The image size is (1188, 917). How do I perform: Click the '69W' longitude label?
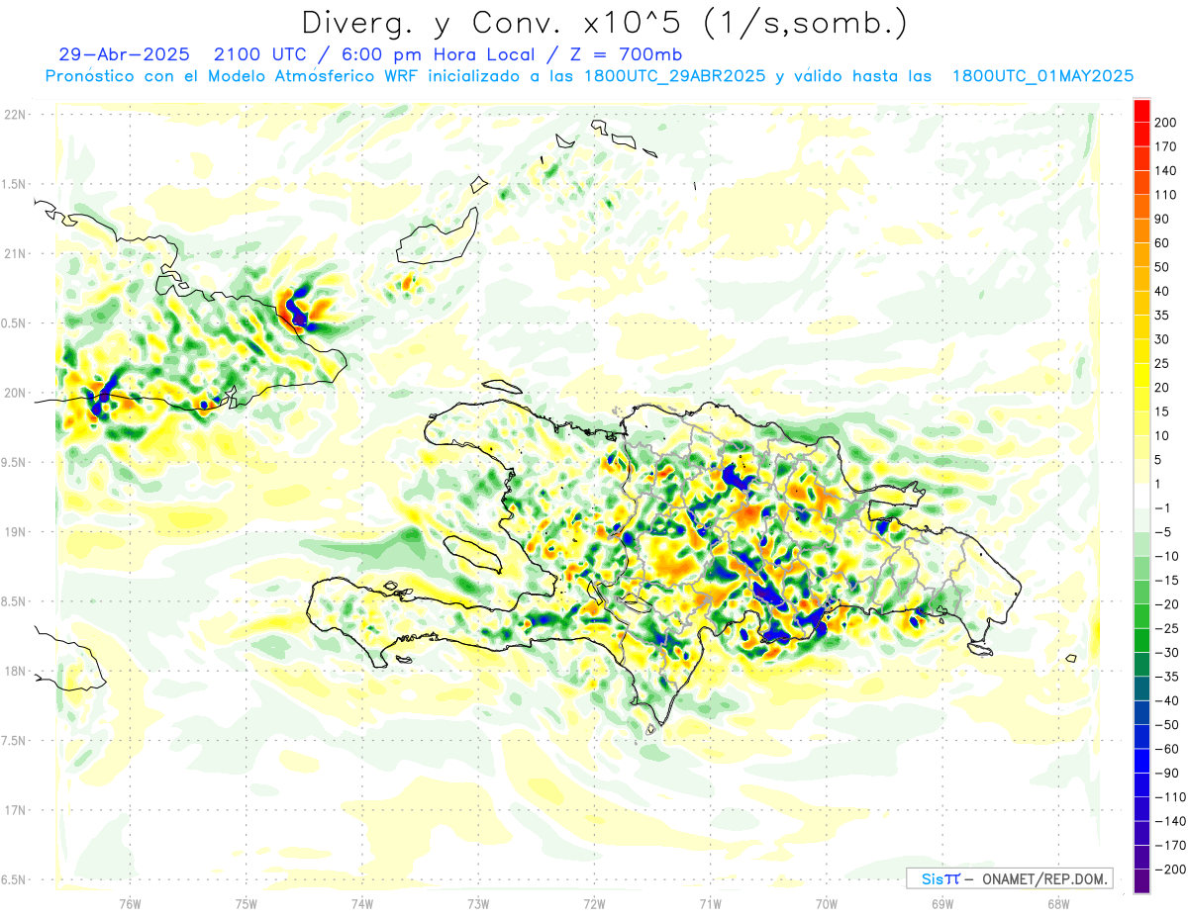click(x=942, y=905)
